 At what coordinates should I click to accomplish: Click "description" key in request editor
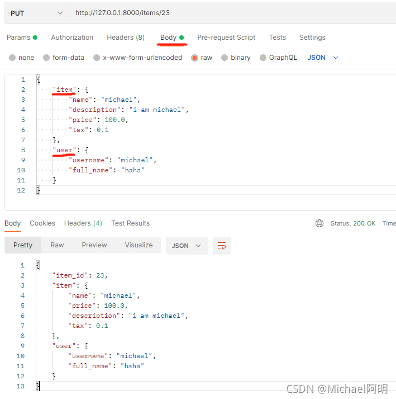pos(94,110)
